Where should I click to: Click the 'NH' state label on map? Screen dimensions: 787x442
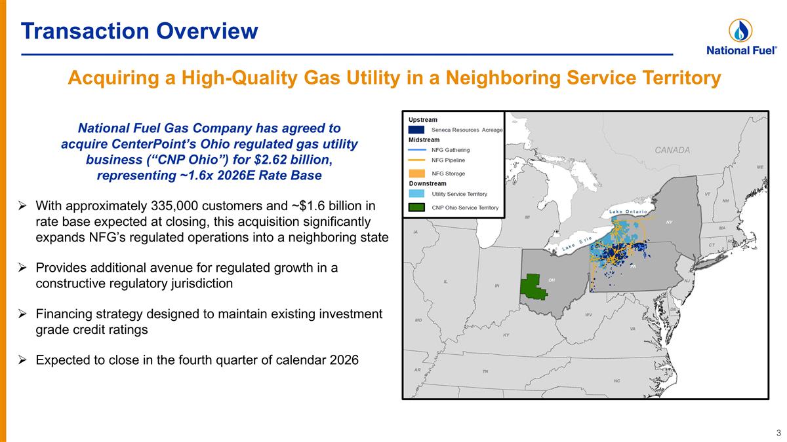725,200
